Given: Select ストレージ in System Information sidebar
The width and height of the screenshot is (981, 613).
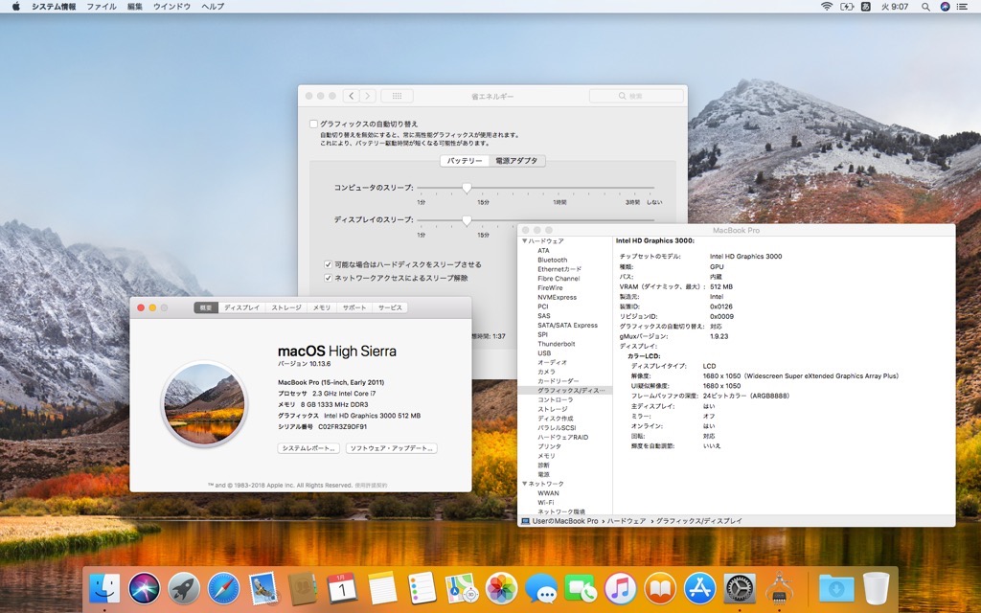Looking at the screenshot, I should (553, 409).
